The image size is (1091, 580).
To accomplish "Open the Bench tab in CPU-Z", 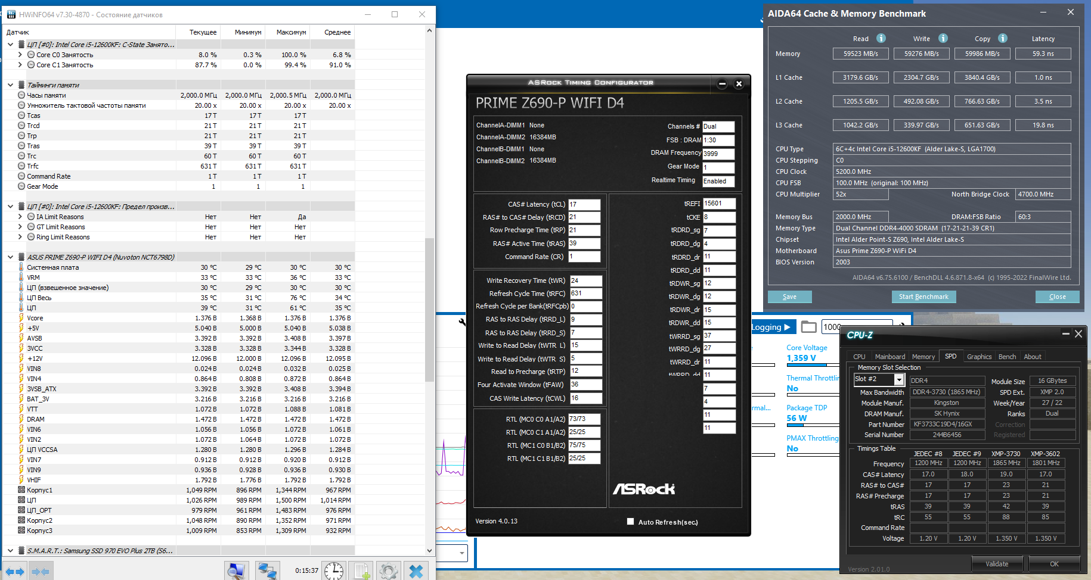I will pos(1007,357).
